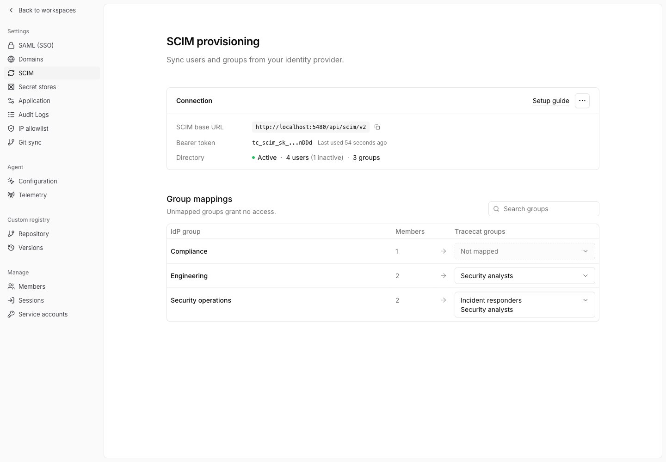666x462 pixels.
Task: Go to Git sync settings
Action: point(52,142)
